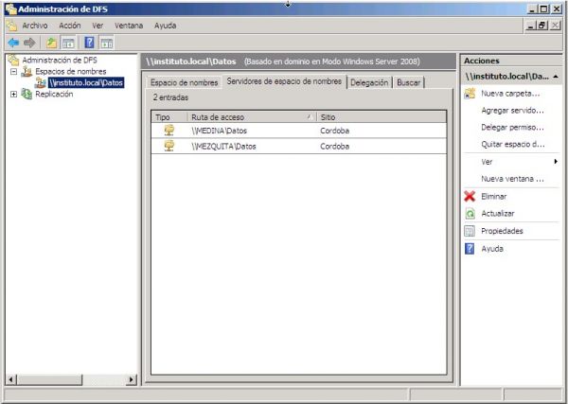Click the server icon for \\MEZQUITA\Datos
Viewport: 568px width, 404px height.
(169, 146)
